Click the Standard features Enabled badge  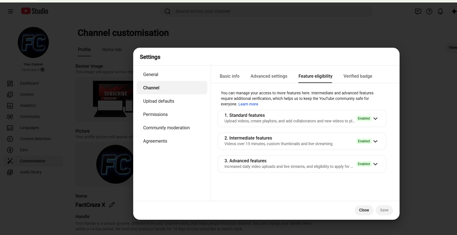(364, 118)
